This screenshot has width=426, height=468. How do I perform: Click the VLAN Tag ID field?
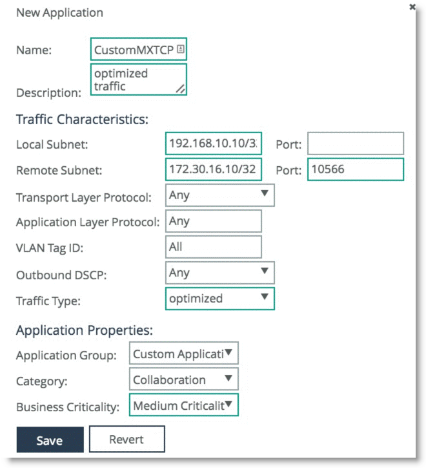(x=214, y=247)
